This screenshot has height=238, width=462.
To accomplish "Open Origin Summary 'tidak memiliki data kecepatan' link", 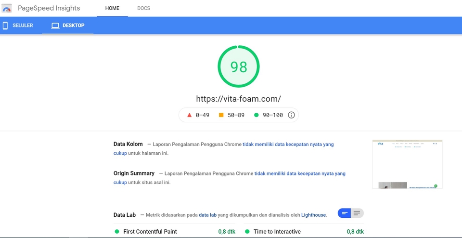I will (300, 173).
